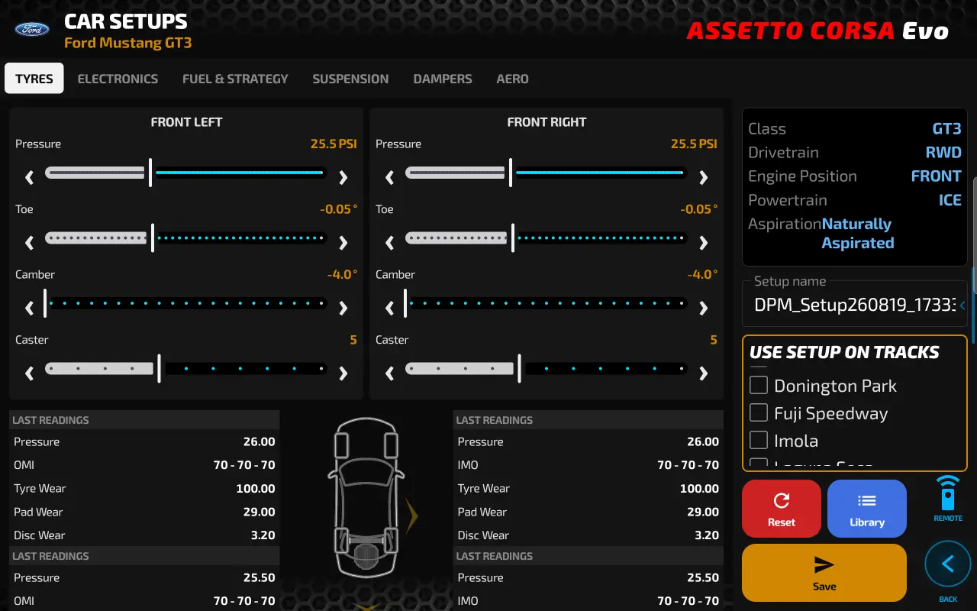The height and width of the screenshot is (611, 977).
Task: Open the Dampers tab
Action: click(x=443, y=79)
